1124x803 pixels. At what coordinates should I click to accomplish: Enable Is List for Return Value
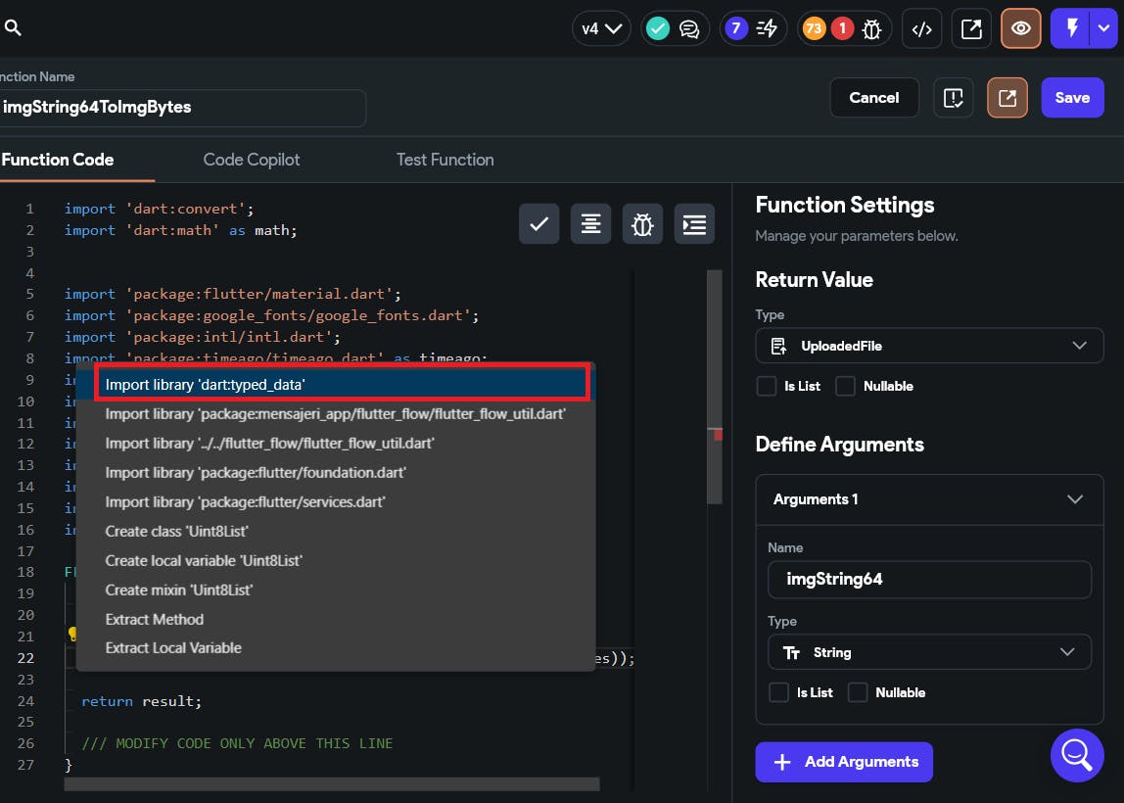click(x=767, y=386)
